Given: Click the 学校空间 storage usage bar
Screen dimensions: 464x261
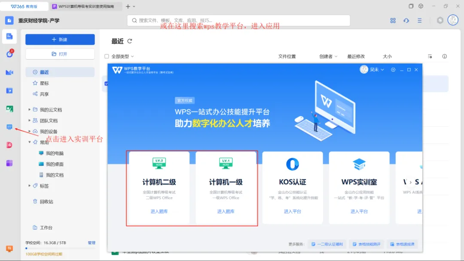Looking at the screenshot, I should coord(60,248).
